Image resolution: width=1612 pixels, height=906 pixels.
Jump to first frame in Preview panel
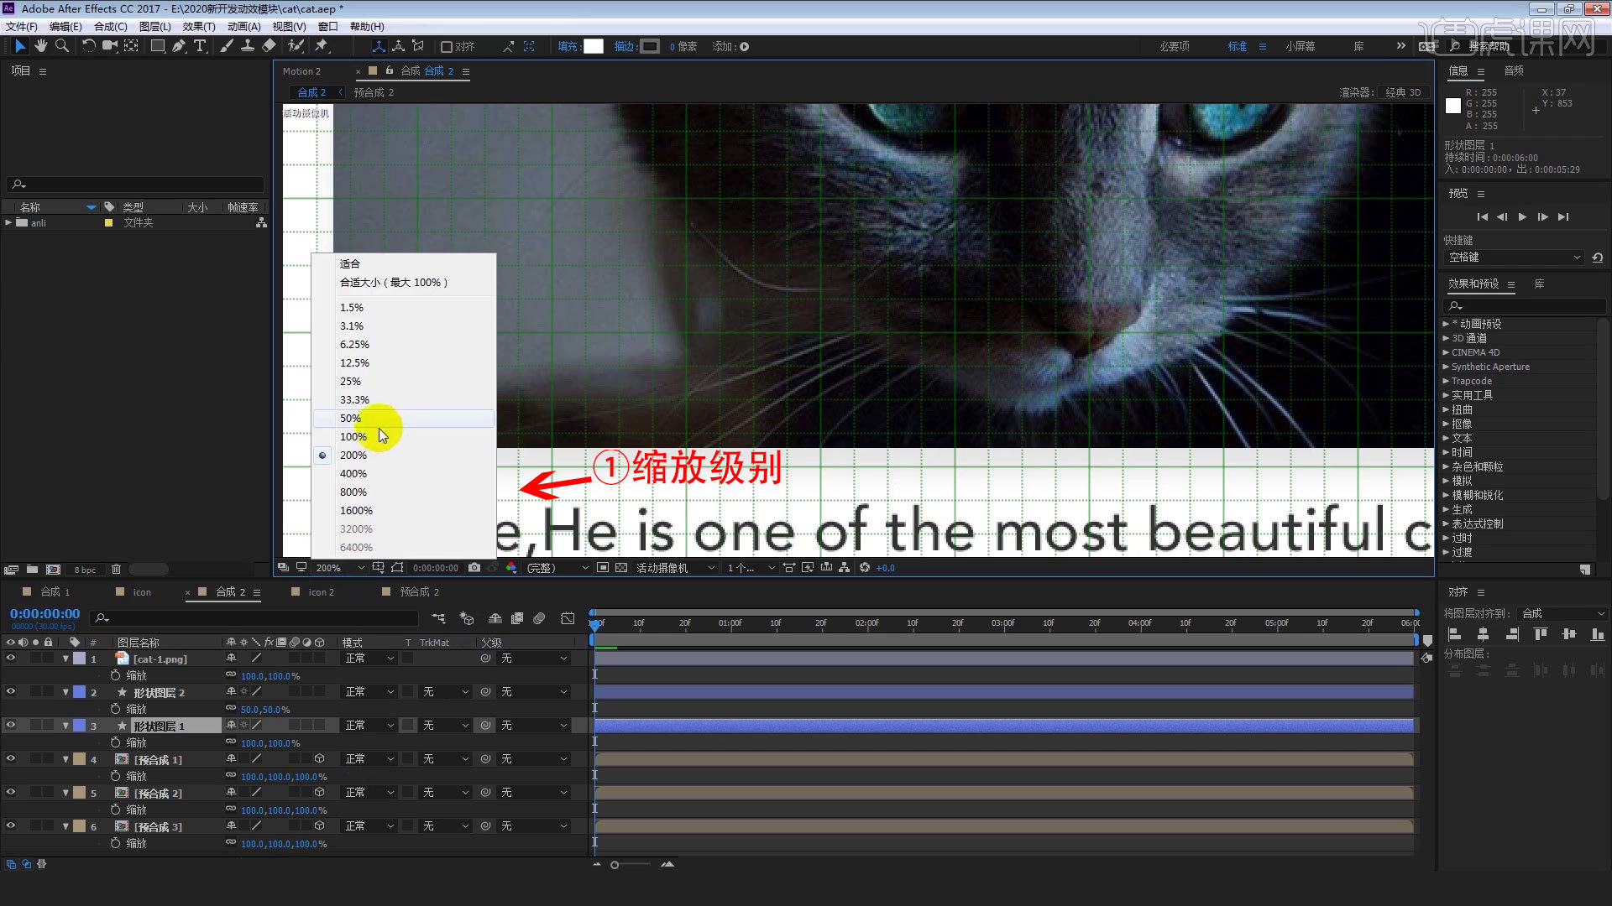pos(1482,217)
